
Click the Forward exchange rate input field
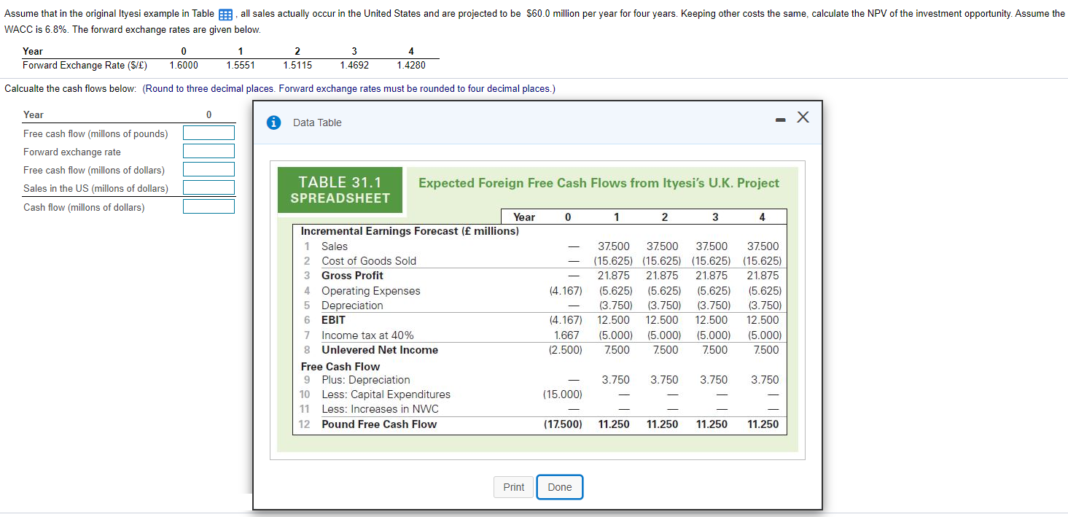pyautogui.click(x=208, y=151)
